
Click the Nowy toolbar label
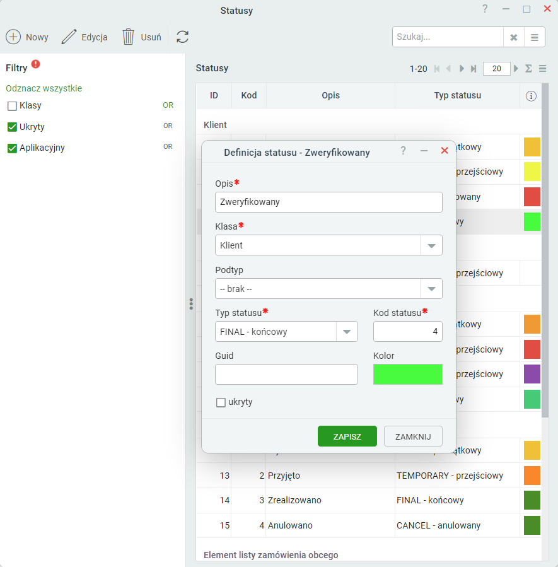coord(37,37)
